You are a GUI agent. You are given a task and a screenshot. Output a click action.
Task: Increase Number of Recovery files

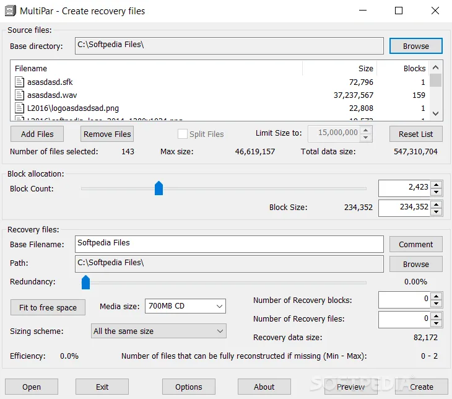(437, 316)
